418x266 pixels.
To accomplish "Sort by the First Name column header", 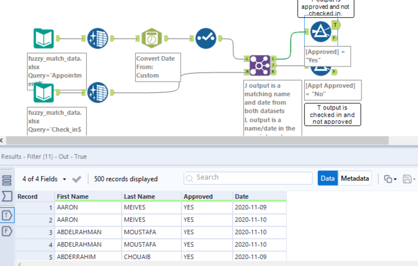I will (68, 196).
